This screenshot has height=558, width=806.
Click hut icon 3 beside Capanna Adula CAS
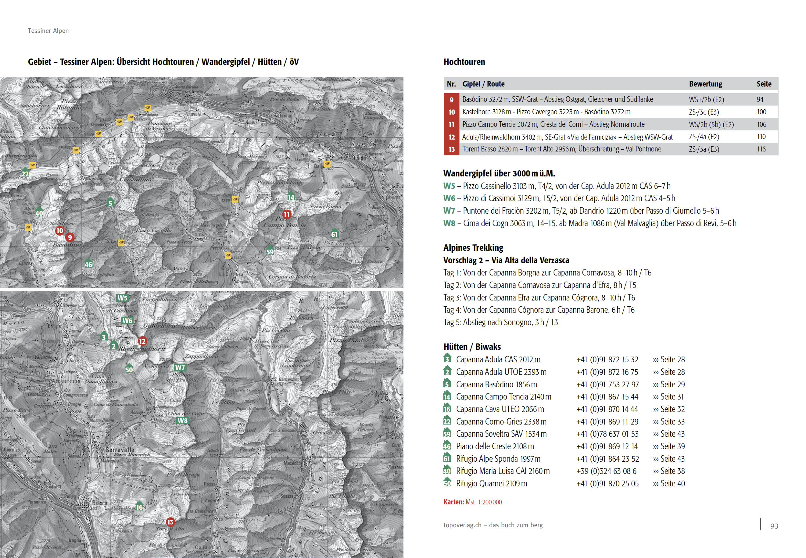coord(447,358)
